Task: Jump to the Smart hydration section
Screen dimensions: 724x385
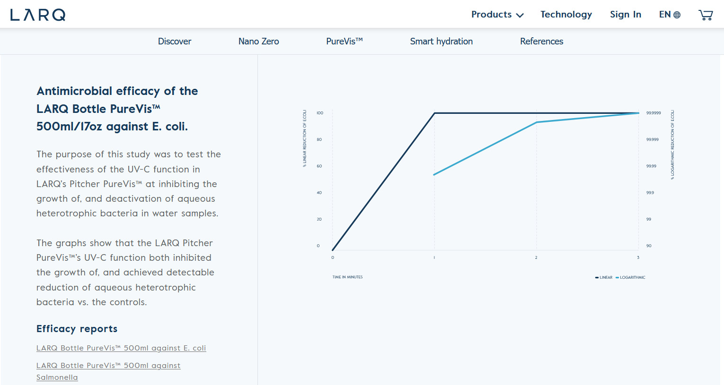Action: [x=441, y=42]
